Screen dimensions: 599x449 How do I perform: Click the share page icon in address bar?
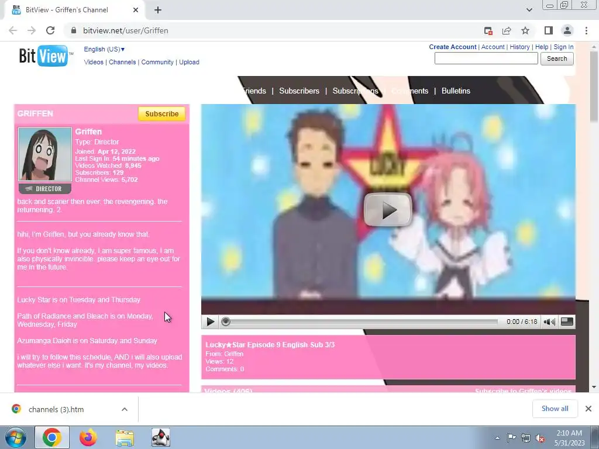(507, 30)
